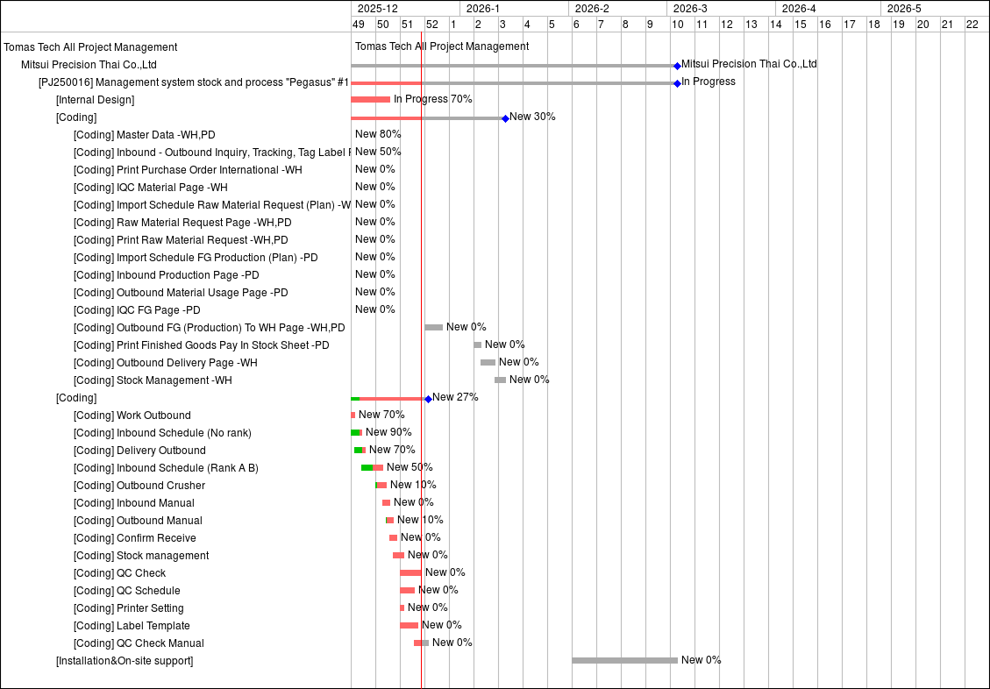Click the milestone diamond ending the Mitsui Precision bar

(x=677, y=65)
